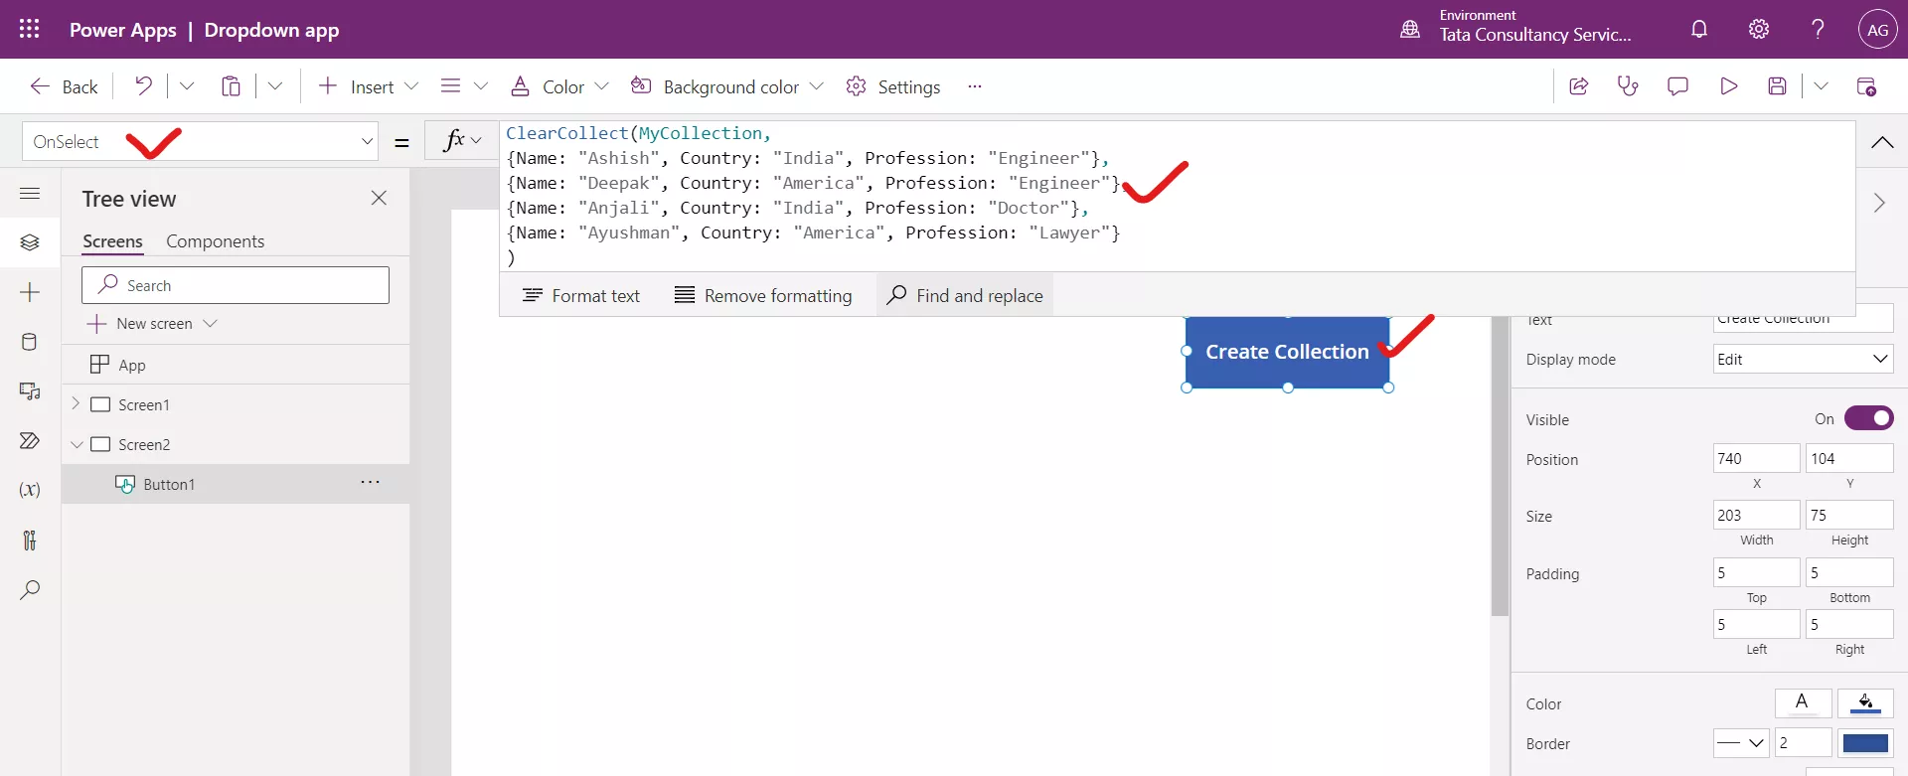
Task: Open Button1 more options ellipsis
Action: [x=370, y=482]
